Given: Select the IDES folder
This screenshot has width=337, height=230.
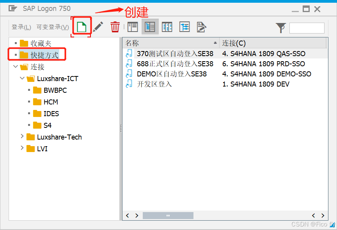Looking at the screenshot, I should point(46,113).
